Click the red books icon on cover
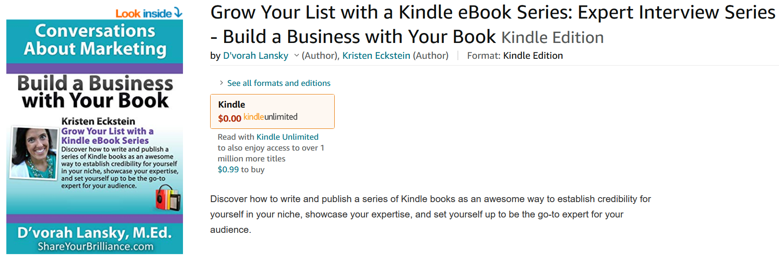The width and height of the screenshot is (779, 255). tap(168, 198)
